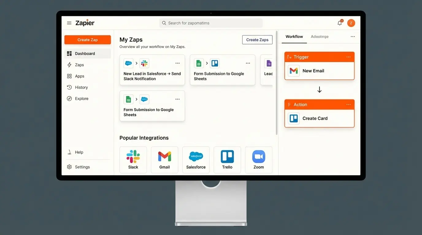Click the Create Zaps button
This screenshot has height=235, width=422.
pyautogui.click(x=257, y=39)
